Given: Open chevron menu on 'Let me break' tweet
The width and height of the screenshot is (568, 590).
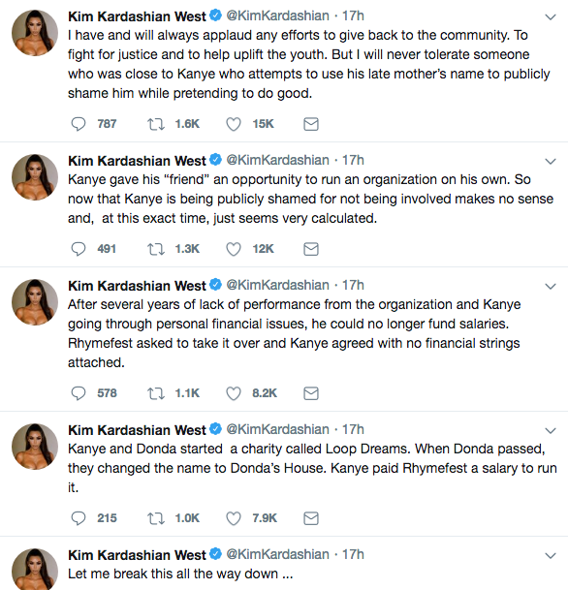Looking at the screenshot, I should 551,555.
